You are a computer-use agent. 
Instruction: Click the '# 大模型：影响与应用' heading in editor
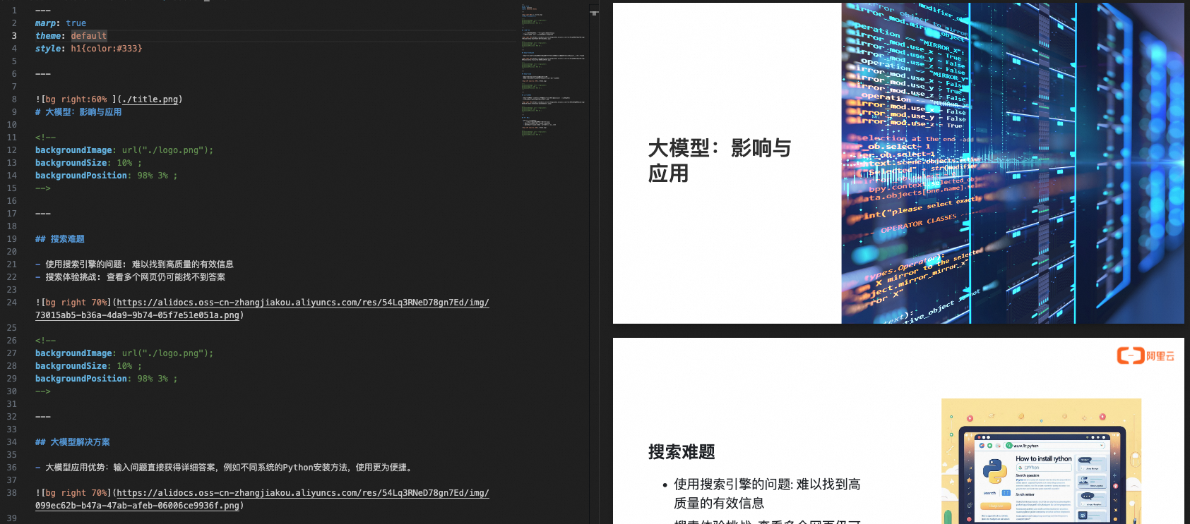point(78,112)
